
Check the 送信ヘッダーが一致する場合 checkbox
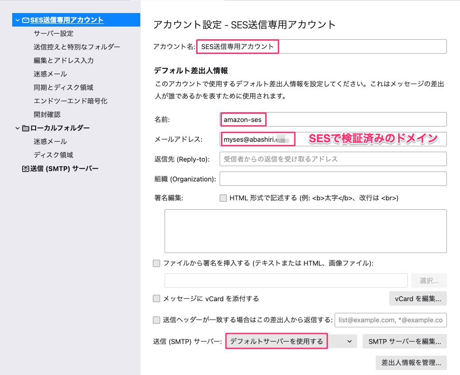tap(156, 320)
